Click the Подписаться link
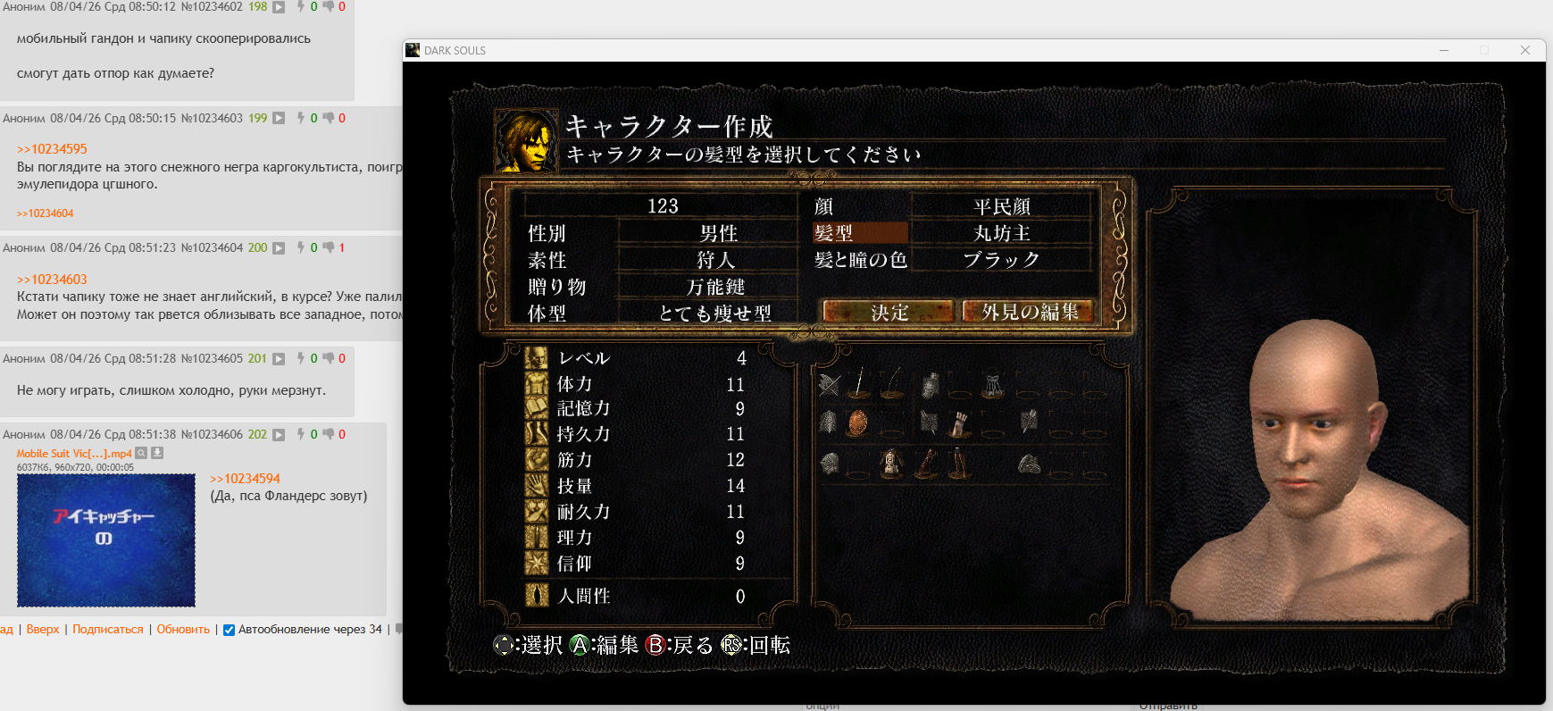Image resolution: width=1553 pixels, height=711 pixels. pyautogui.click(x=107, y=630)
